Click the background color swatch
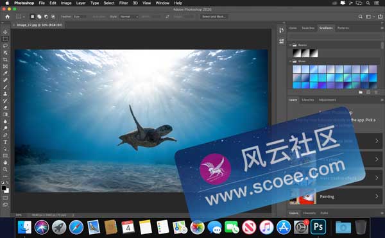This screenshot has height=238, width=385. pos(7,191)
